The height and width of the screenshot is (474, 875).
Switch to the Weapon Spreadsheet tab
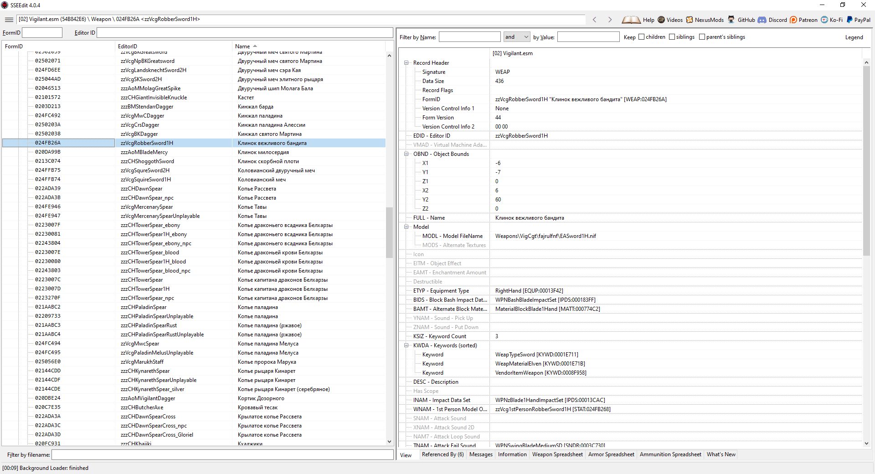click(x=557, y=454)
